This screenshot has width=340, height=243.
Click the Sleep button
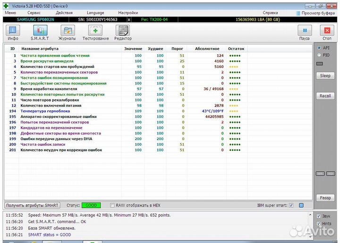(325, 75)
